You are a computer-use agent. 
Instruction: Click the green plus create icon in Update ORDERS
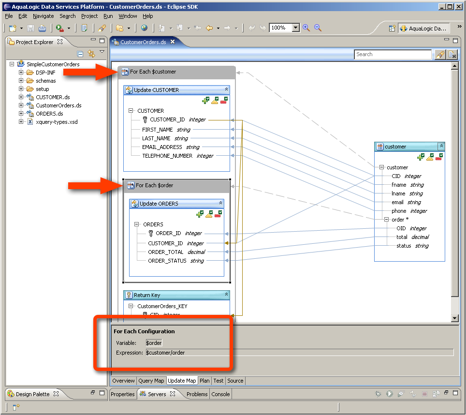click(x=200, y=214)
